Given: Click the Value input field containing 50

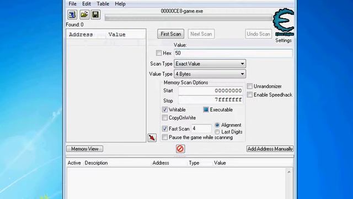Looking at the screenshot, I should tap(233, 53).
